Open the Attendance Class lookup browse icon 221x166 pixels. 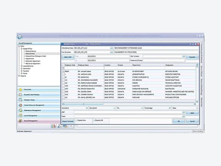(x=111, y=48)
